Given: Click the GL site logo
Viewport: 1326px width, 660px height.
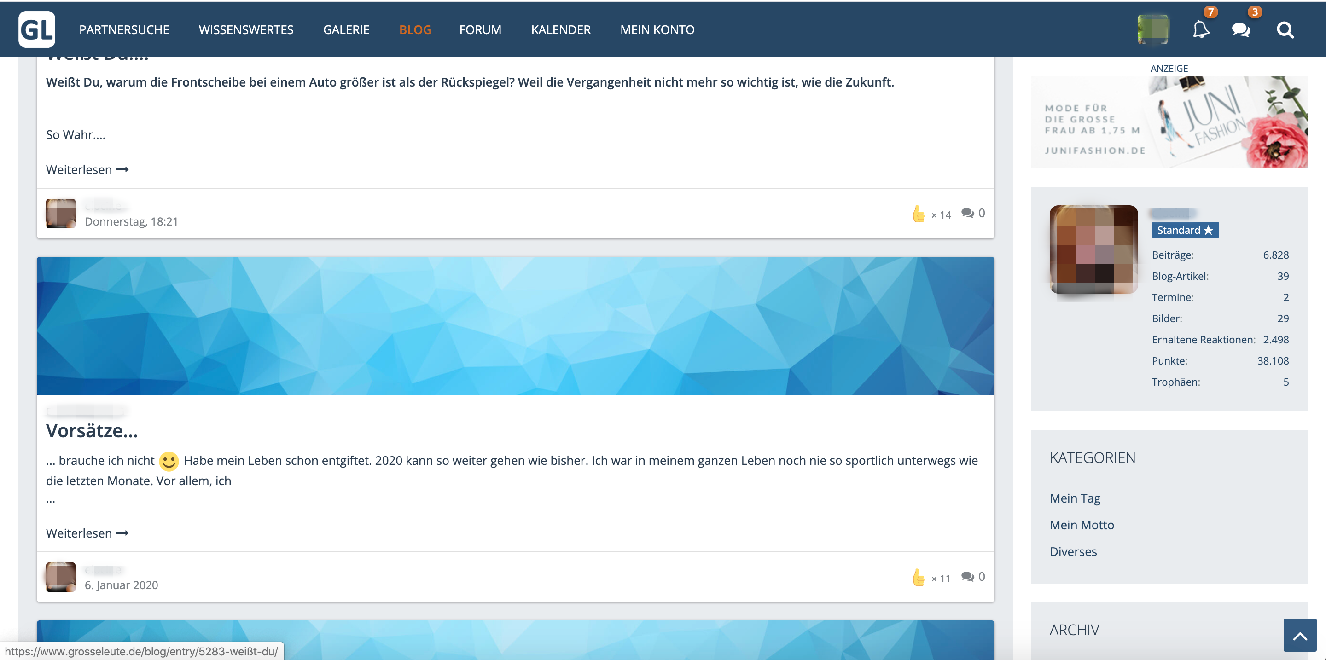Looking at the screenshot, I should [x=37, y=29].
